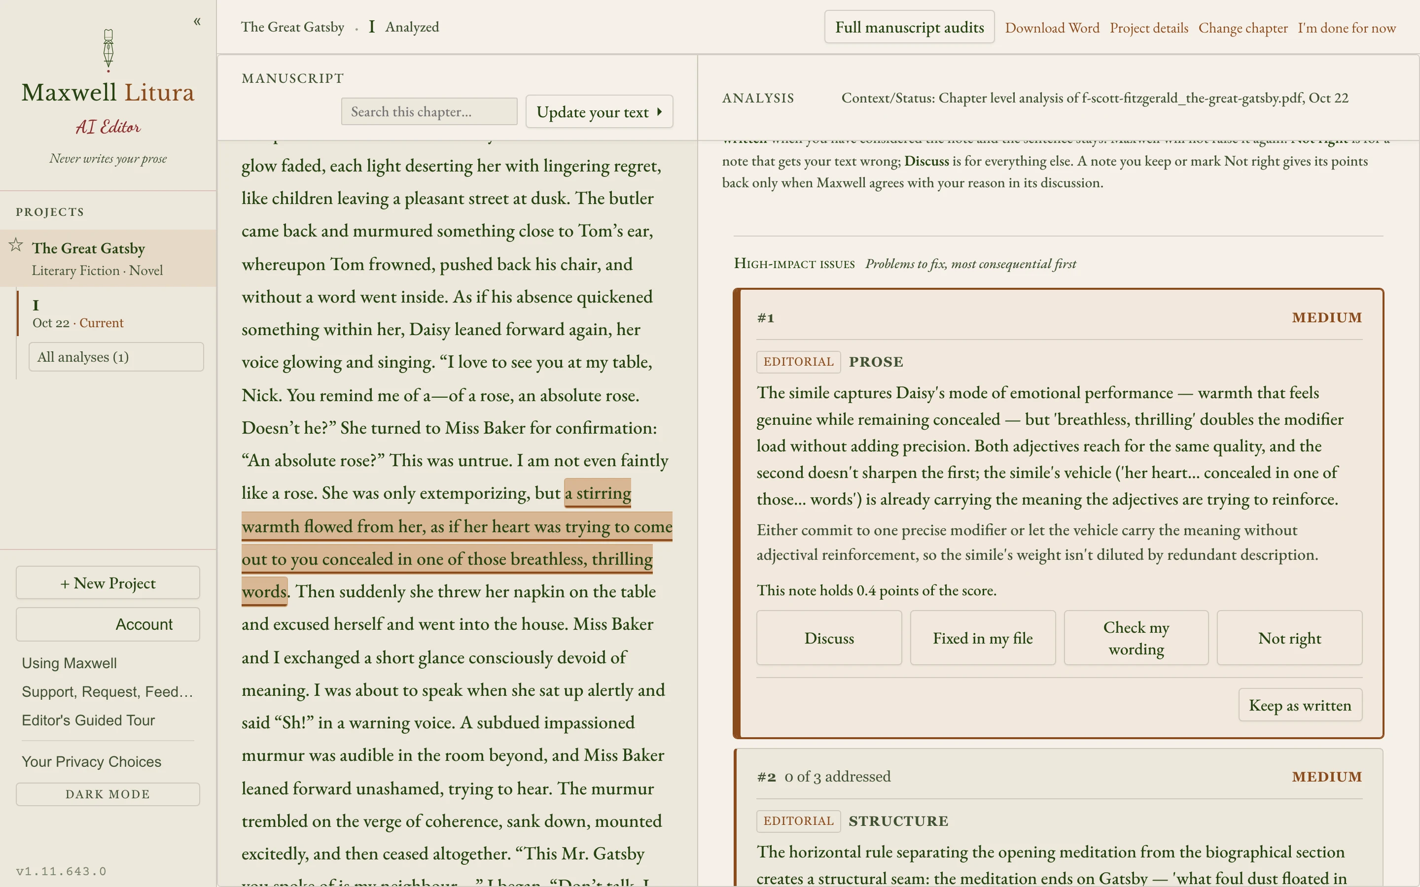This screenshot has width=1420, height=887.
Task: Start the Editor's Guided Tour
Action: [x=88, y=720]
